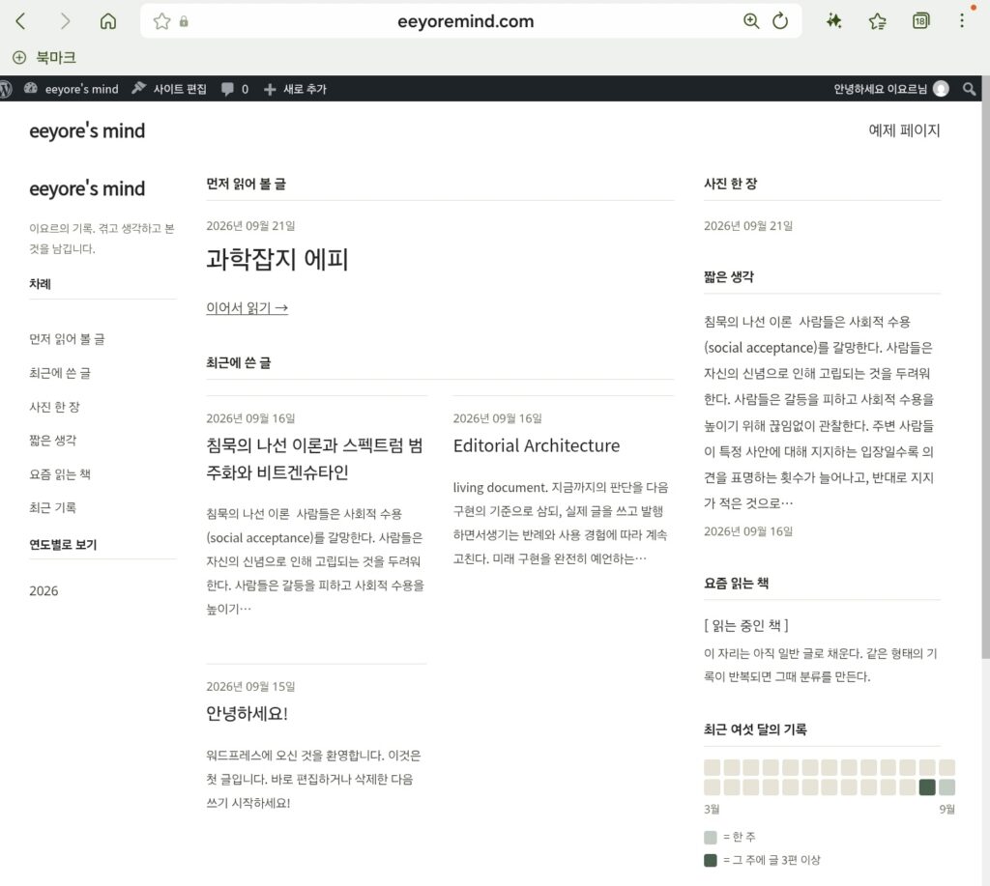Image resolution: width=990 pixels, height=886 pixels.
Task: Open the bookmarks list star icon
Action: coord(877,21)
